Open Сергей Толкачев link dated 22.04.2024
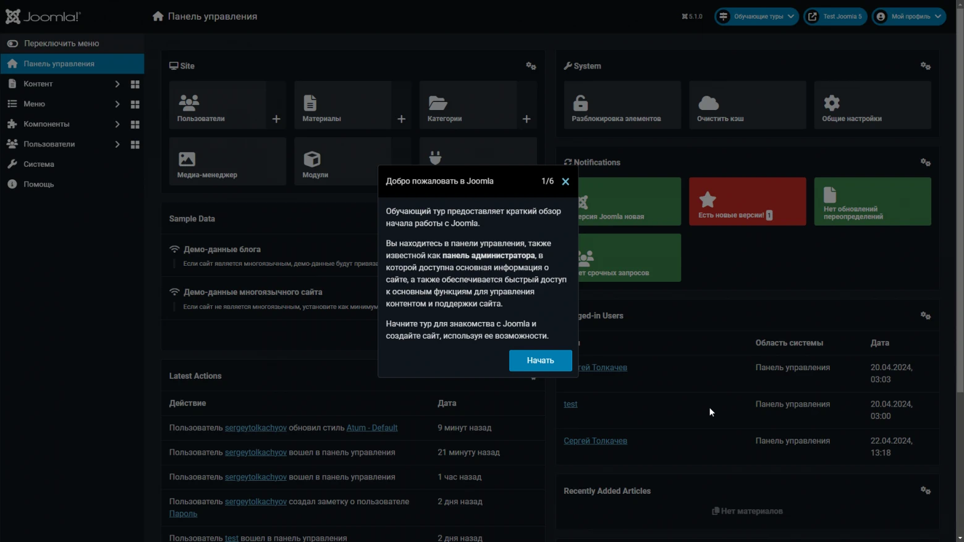The width and height of the screenshot is (964, 542). click(595, 441)
